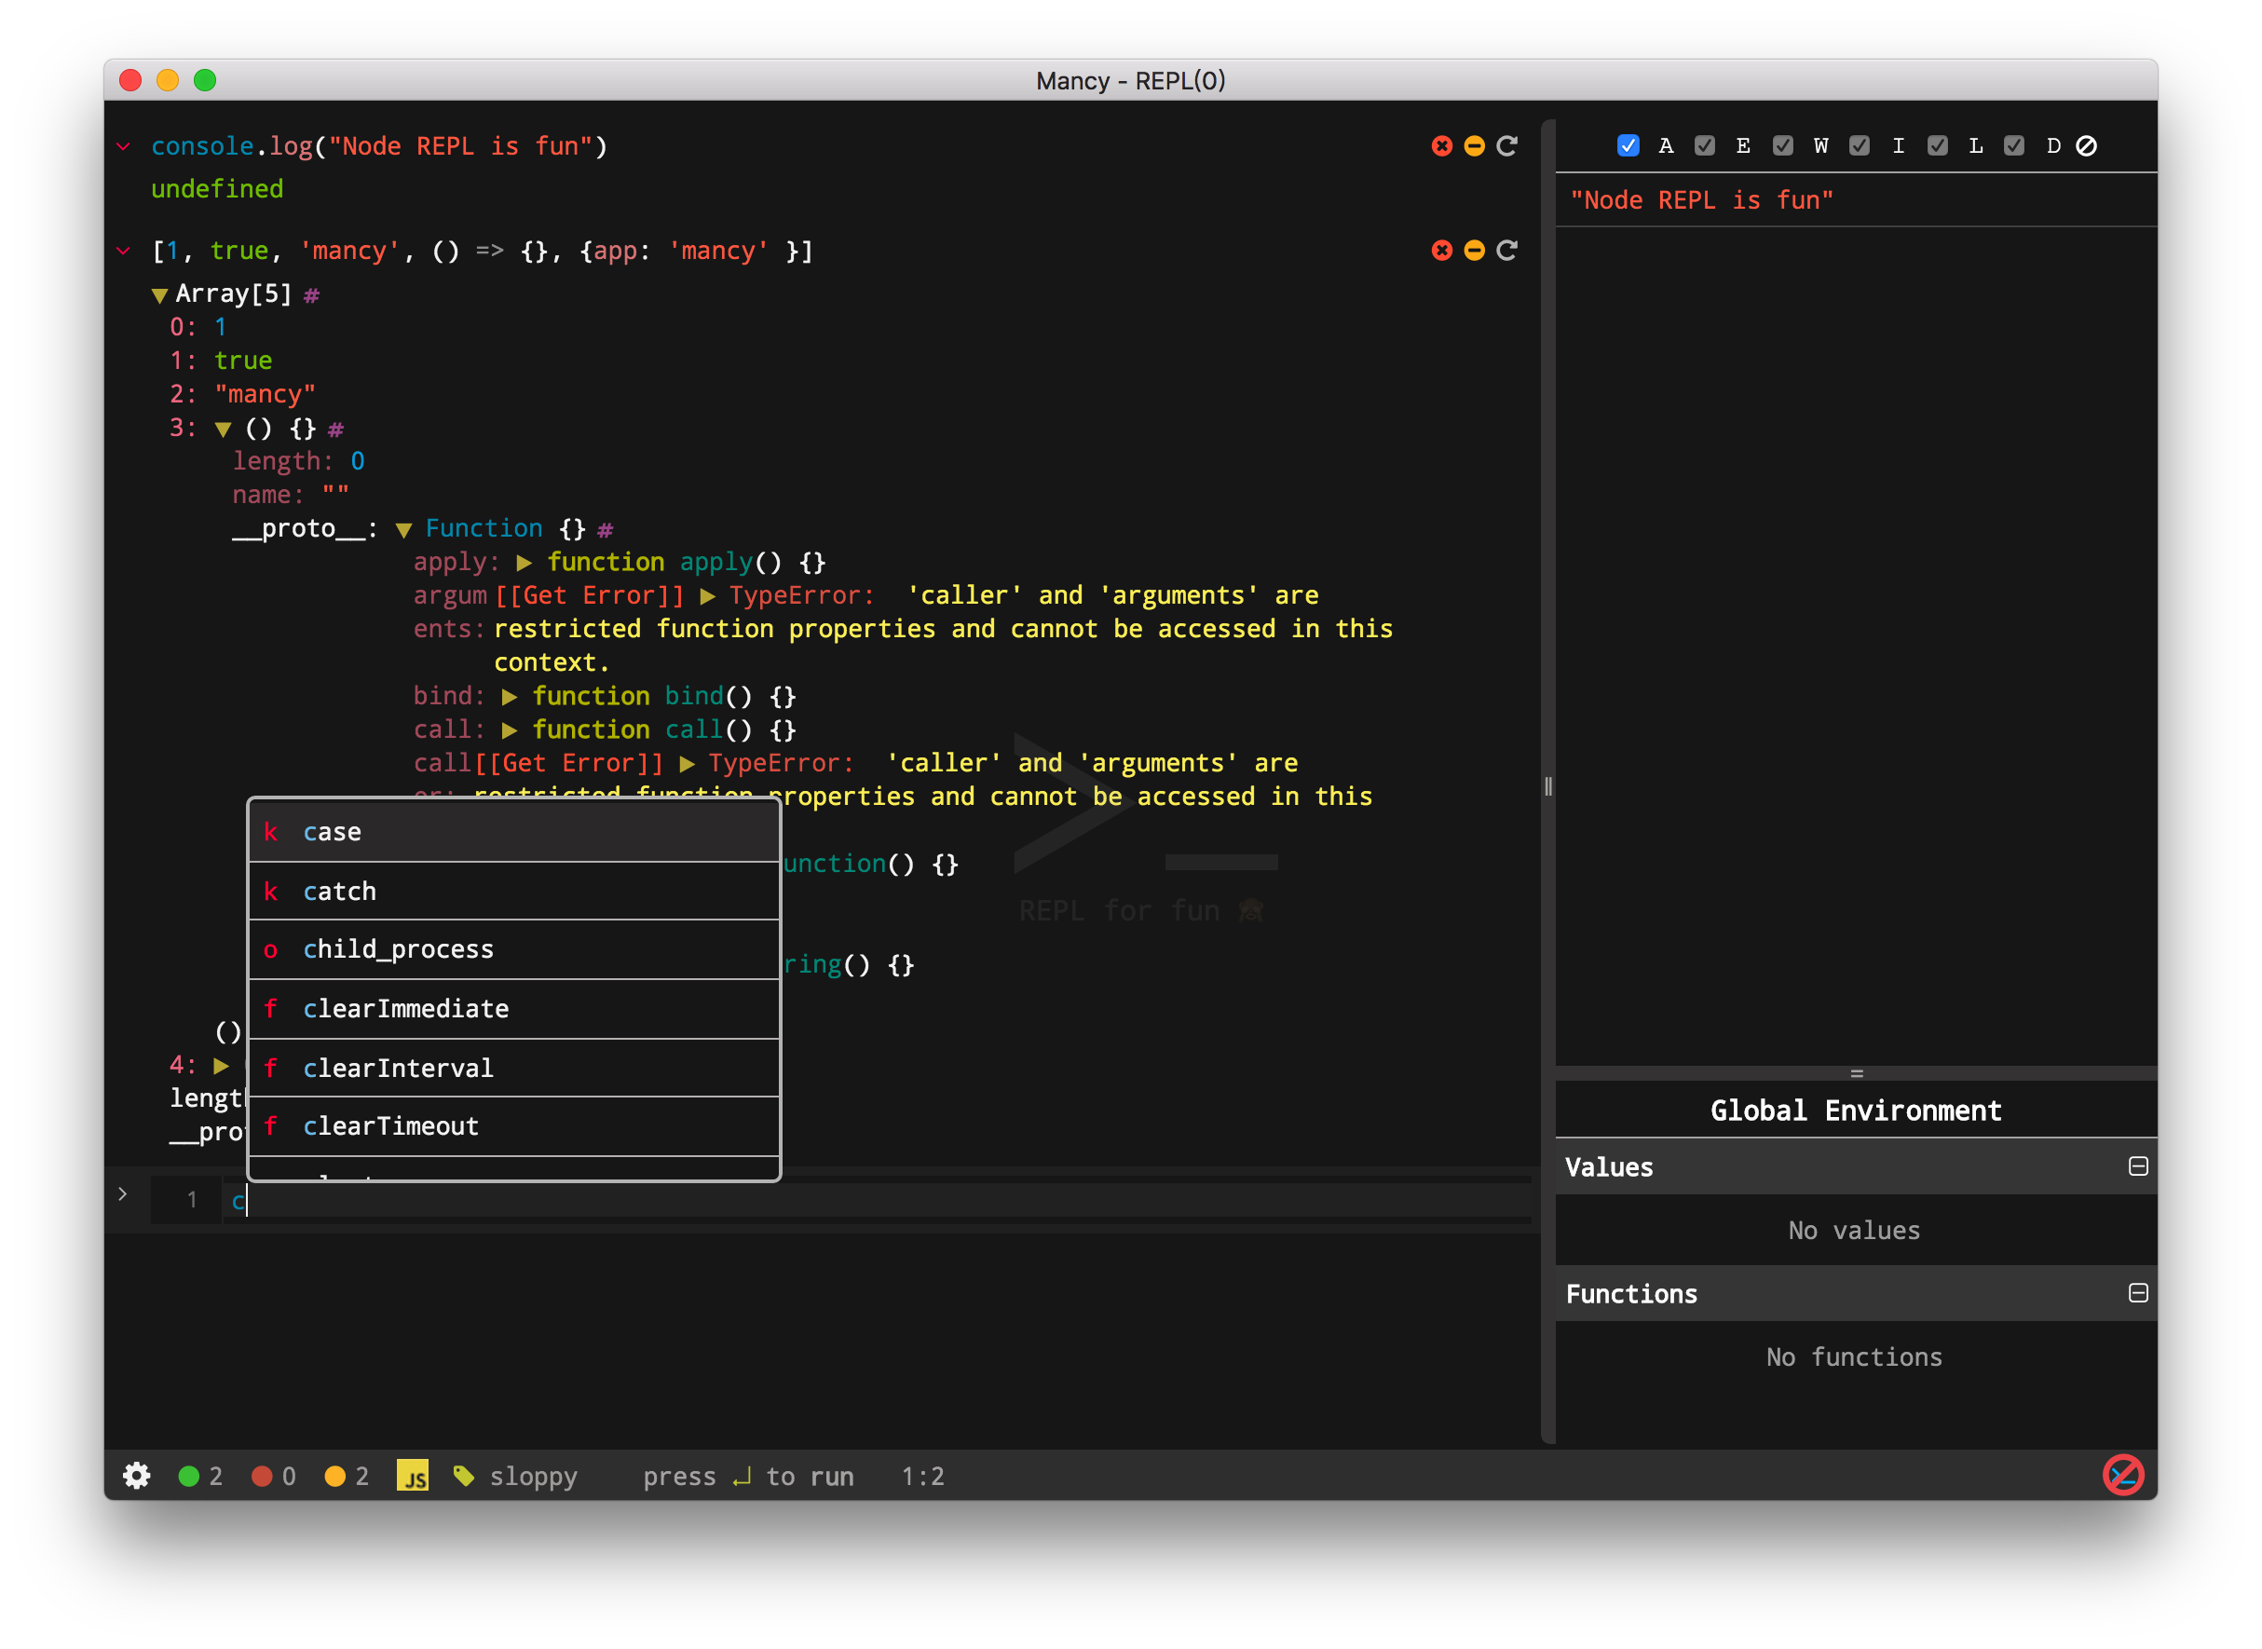Reload the array expression entry
2262x1649 pixels.
tap(1506, 251)
